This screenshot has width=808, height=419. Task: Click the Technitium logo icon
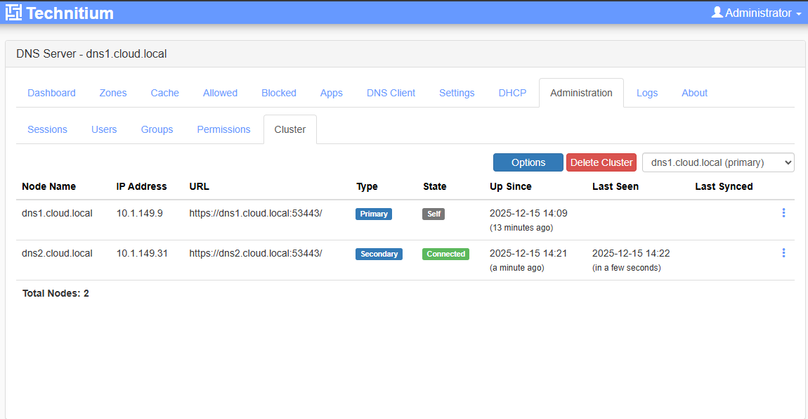click(x=13, y=13)
